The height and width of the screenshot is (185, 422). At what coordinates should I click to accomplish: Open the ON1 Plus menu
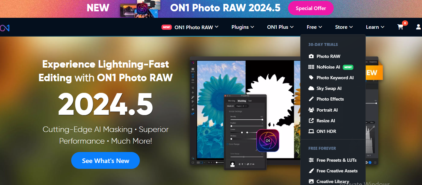point(280,27)
